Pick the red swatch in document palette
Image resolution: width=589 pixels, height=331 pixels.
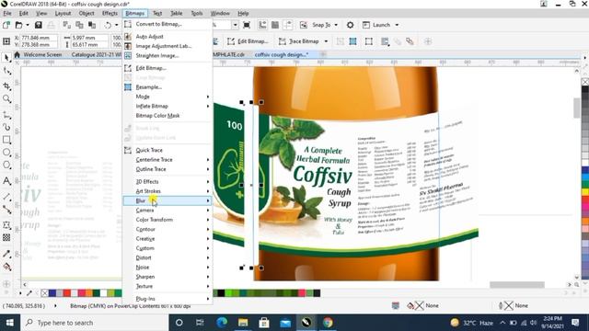(67, 293)
